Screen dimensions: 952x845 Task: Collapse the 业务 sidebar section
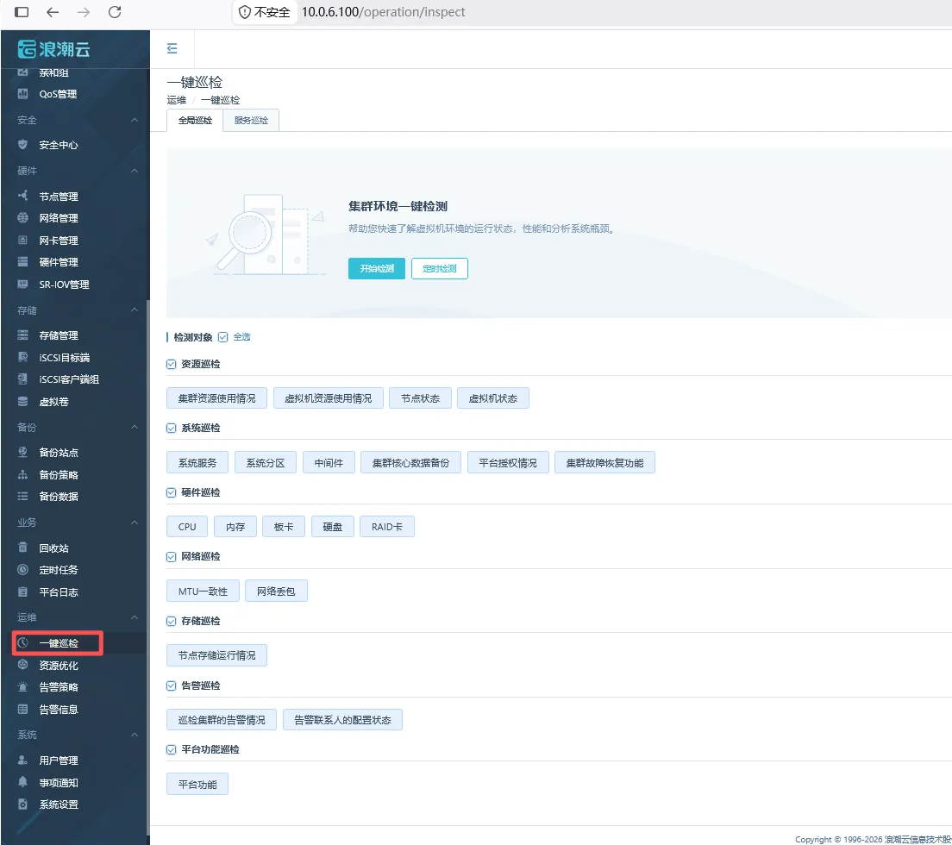[x=135, y=522]
